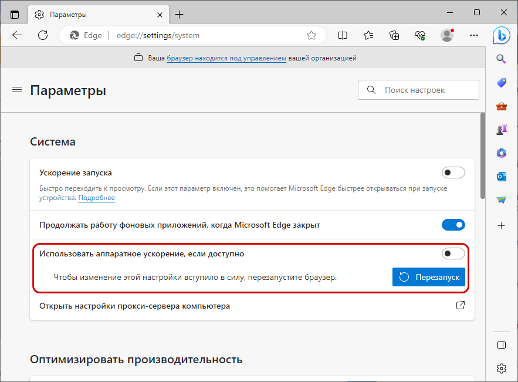518x382 pixels.
Task: Click the Browser essentials heart icon
Action: point(420,35)
